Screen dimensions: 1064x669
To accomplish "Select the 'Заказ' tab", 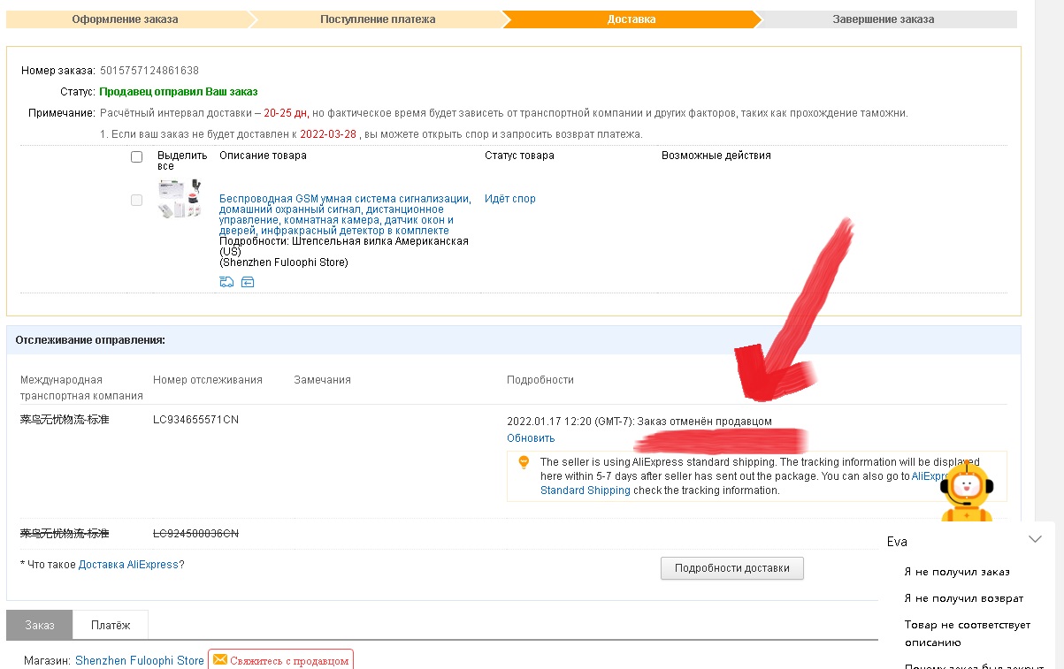I will 40,625.
